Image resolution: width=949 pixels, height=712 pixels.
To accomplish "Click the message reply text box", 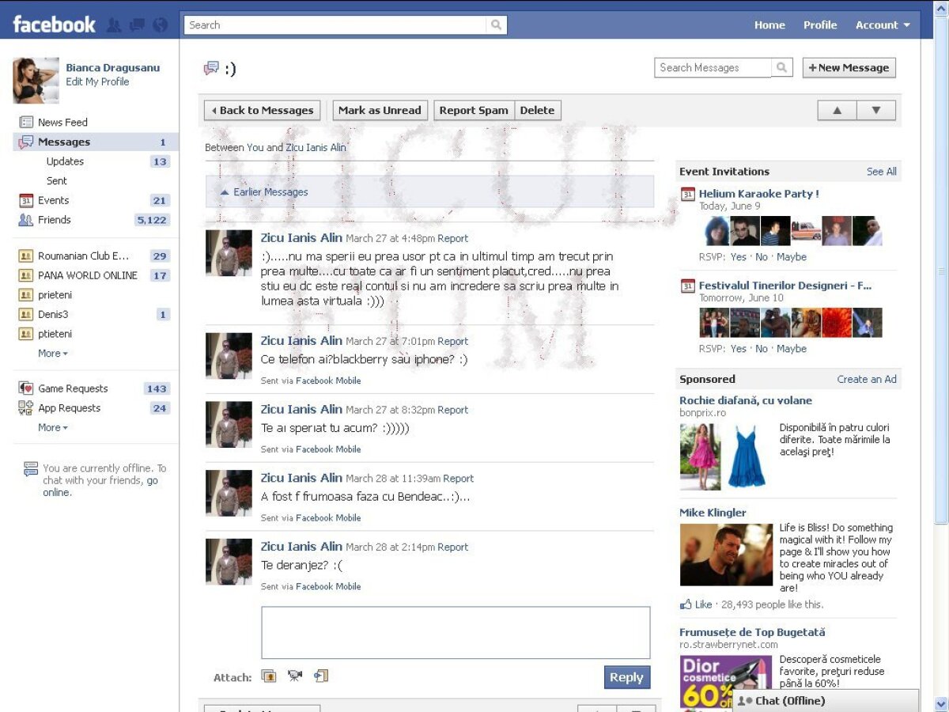I will (456, 631).
